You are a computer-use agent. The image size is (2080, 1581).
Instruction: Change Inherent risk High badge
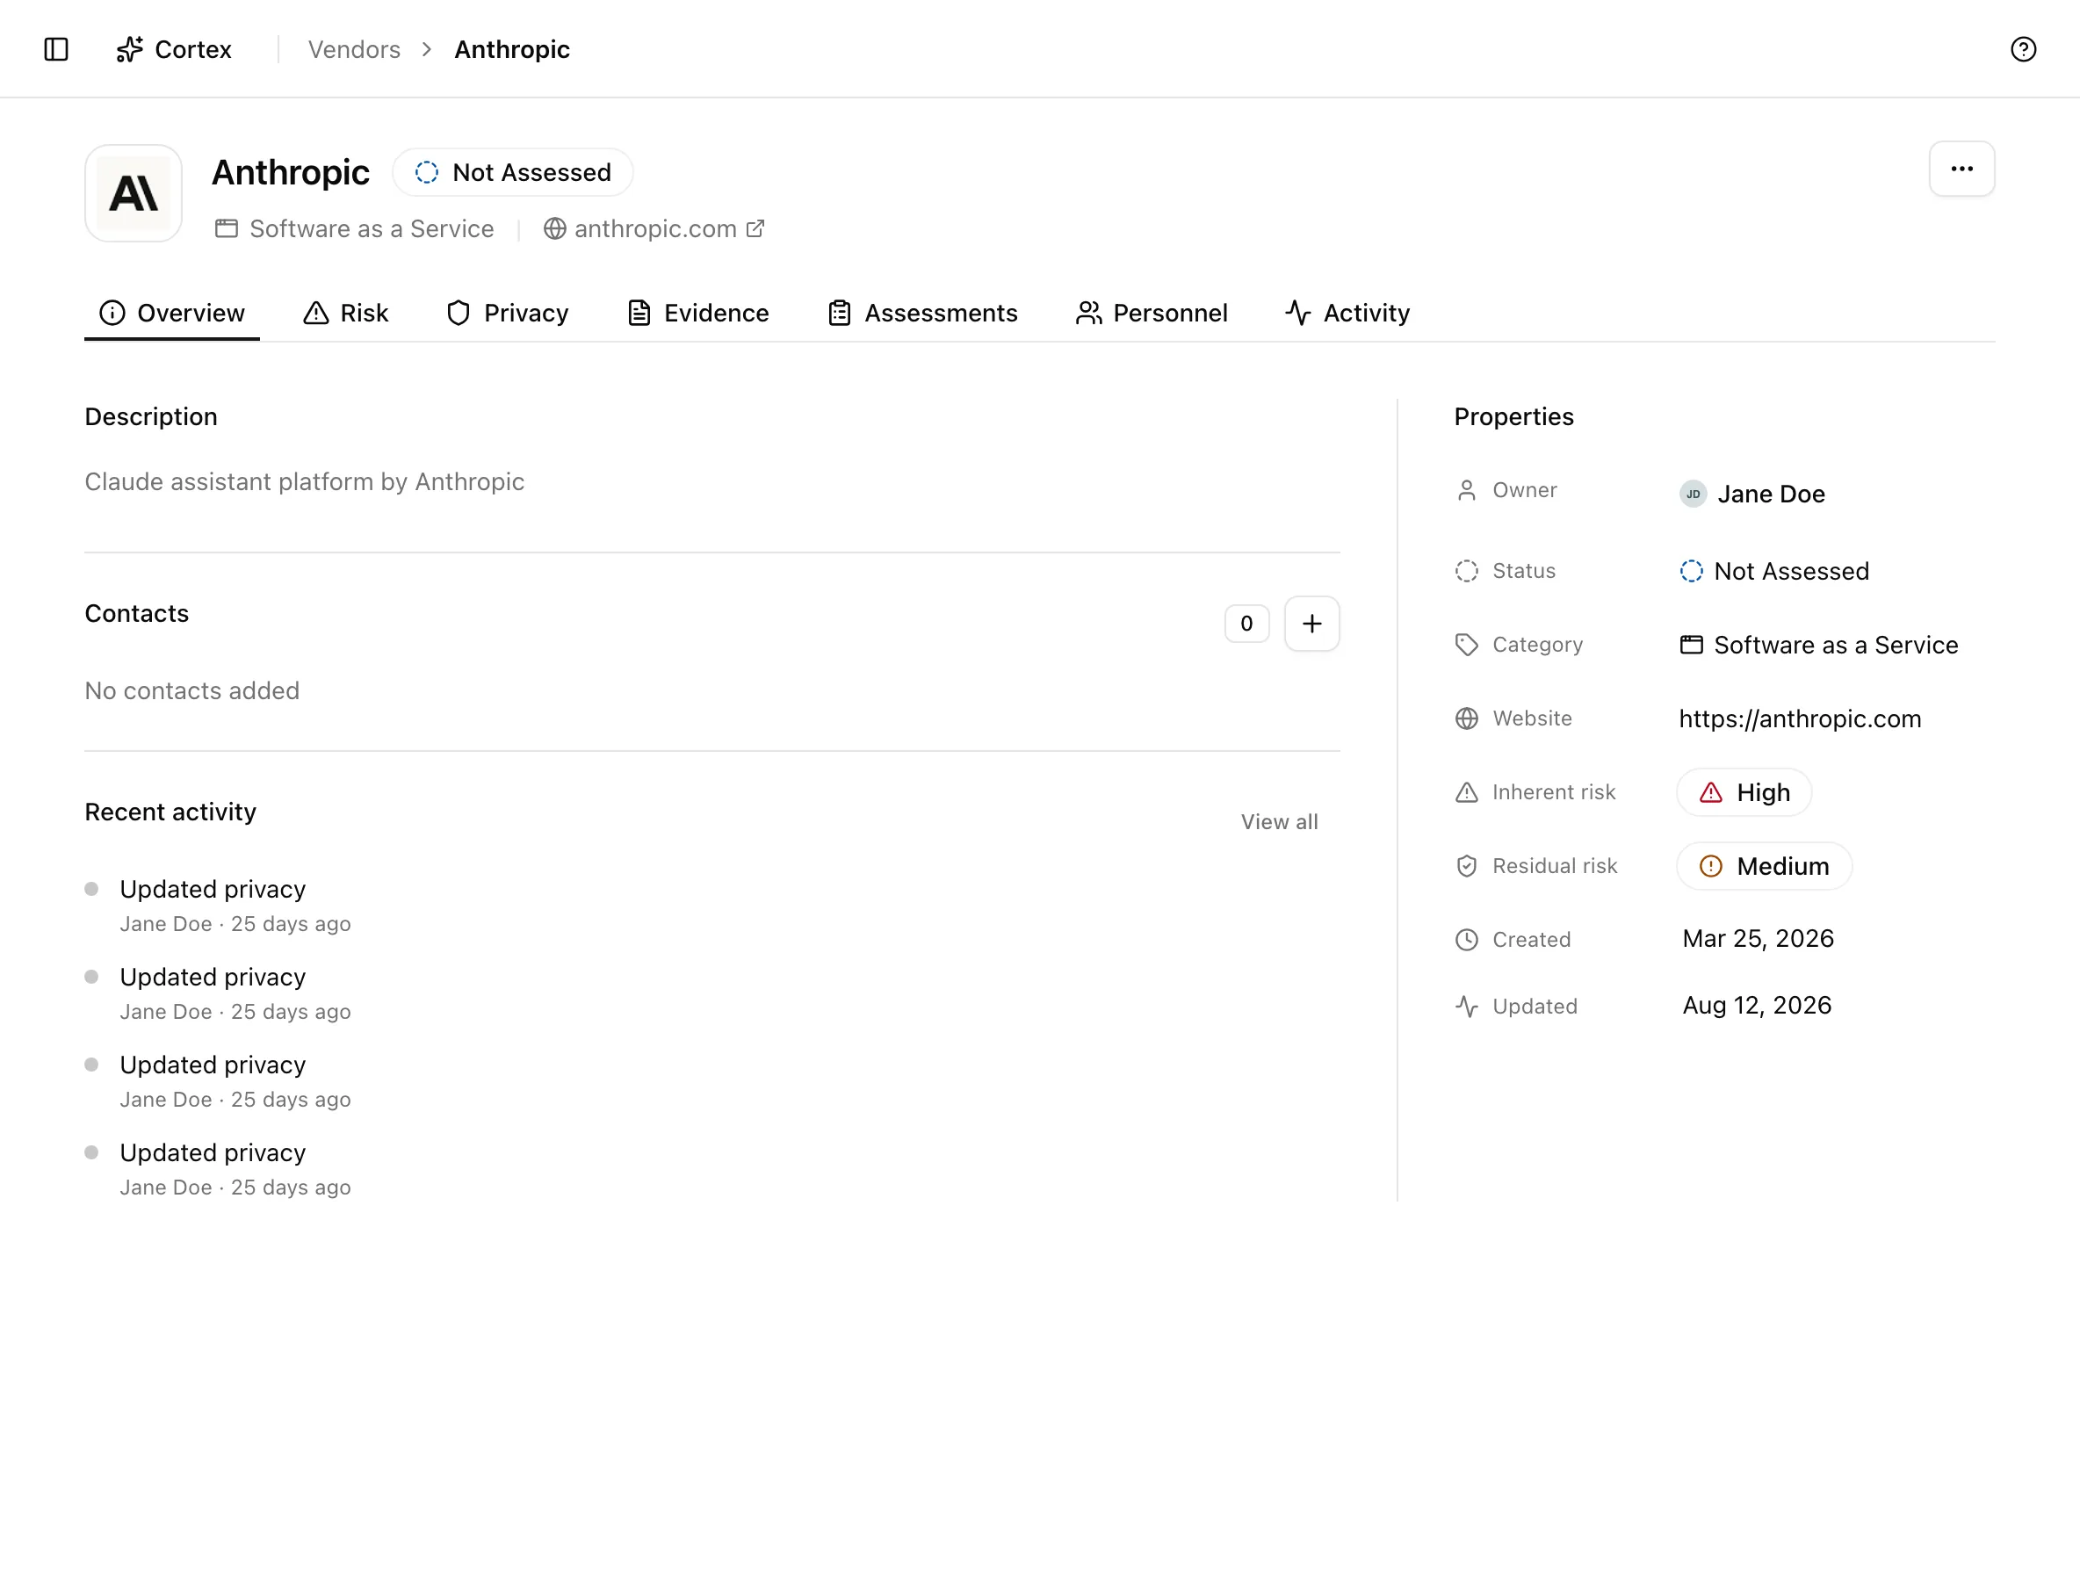point(1744,792)
